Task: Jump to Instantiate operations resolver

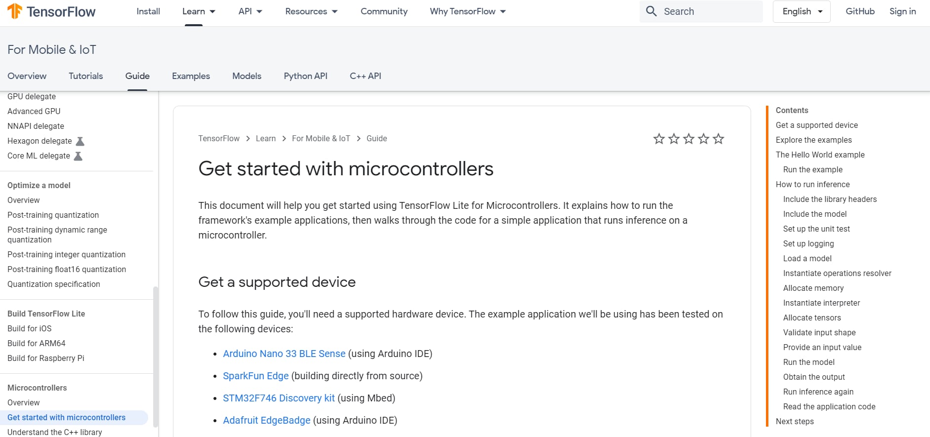Action: pos(837,273)
